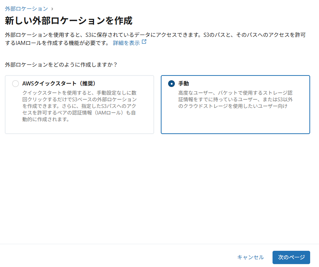Click the 手動 option description text
The image size is (319, 267).
[x=235, y=99]
